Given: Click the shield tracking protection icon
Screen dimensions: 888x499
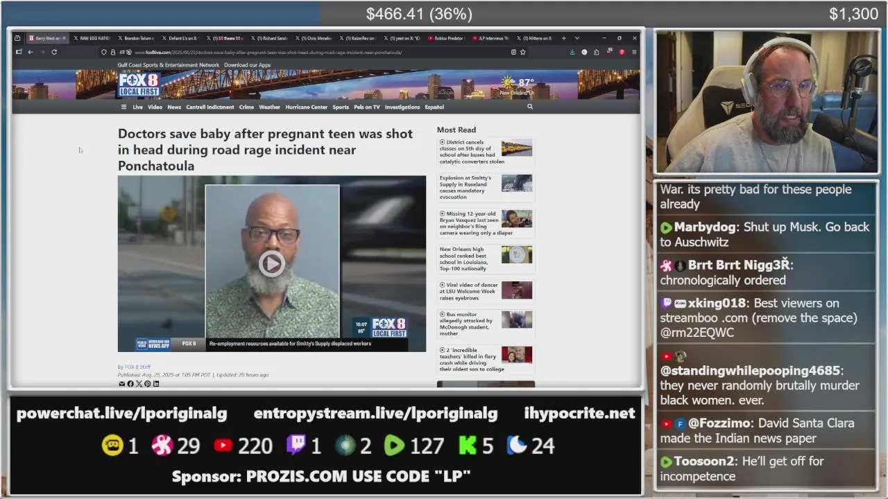Looking at the screenshot, I should [104, 52].
